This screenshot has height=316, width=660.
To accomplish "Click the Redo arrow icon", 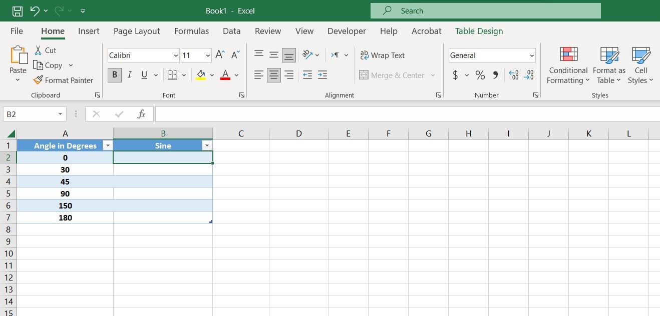I will click(x=59, y=10).
